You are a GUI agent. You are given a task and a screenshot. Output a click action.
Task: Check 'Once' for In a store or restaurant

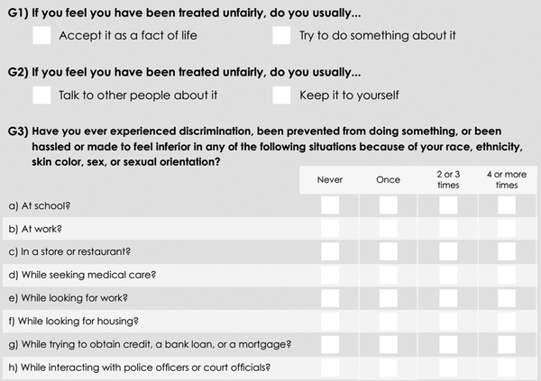click(388, 251)
